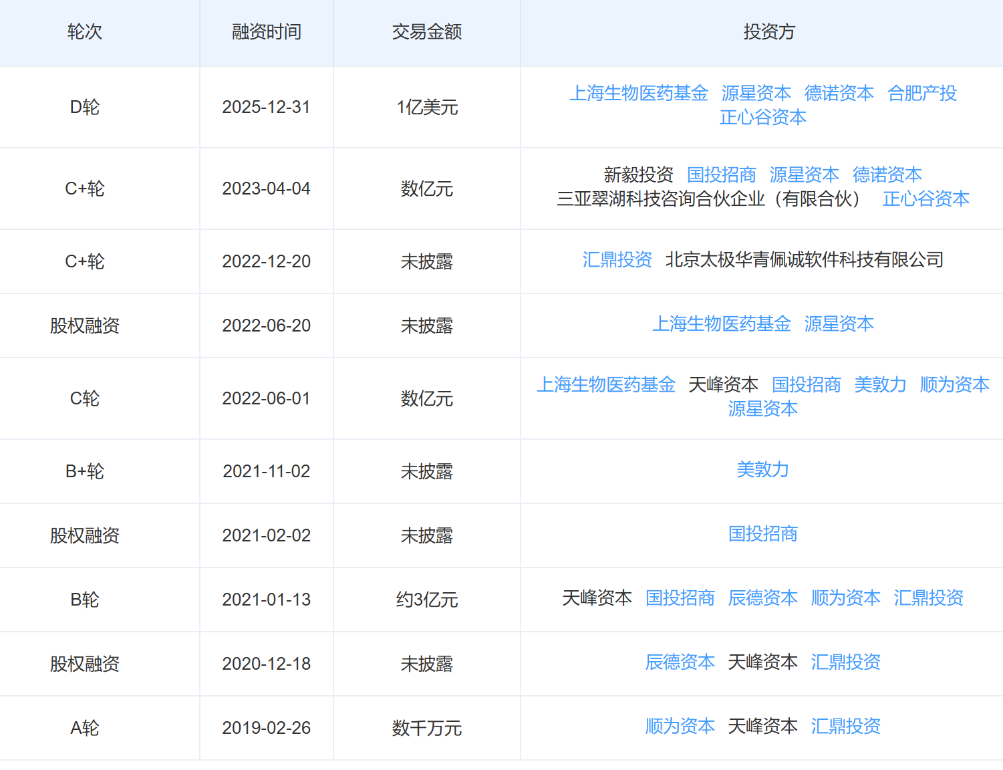Screen dimensions: 1003x770
Task: Click 汇鼎投资 link in the B轮 row
Action: point(927,599)
